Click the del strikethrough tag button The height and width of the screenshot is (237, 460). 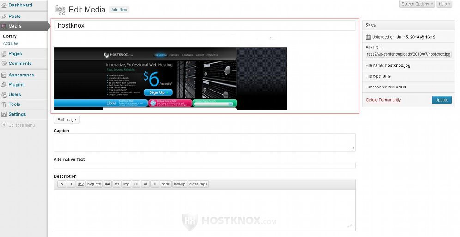(x=107, y=184)
